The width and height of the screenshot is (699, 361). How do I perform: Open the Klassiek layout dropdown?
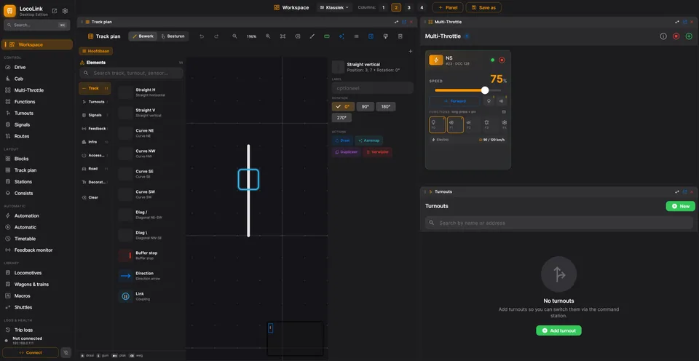pyautogui.click(x=335, y=7)
